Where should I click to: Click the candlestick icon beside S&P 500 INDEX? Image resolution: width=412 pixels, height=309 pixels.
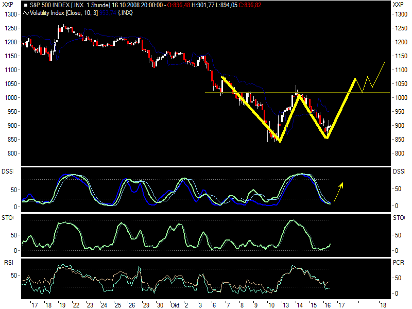26,5
